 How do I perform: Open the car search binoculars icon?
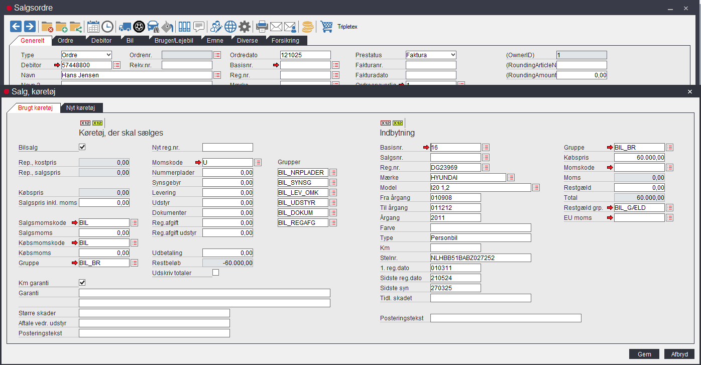153,26
